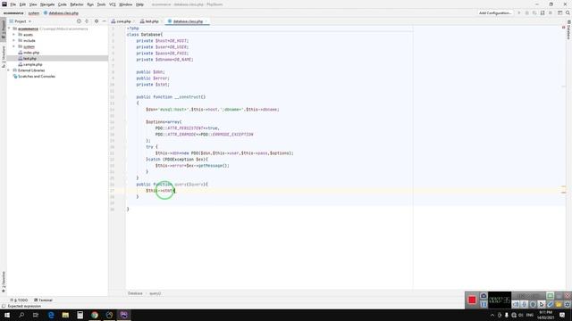Open the Tools menu
Viewport: 572px width, 321px height.
coord(101,4)
